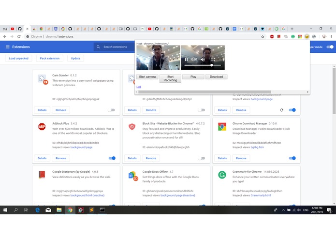Click the Pack extension button

50,59
